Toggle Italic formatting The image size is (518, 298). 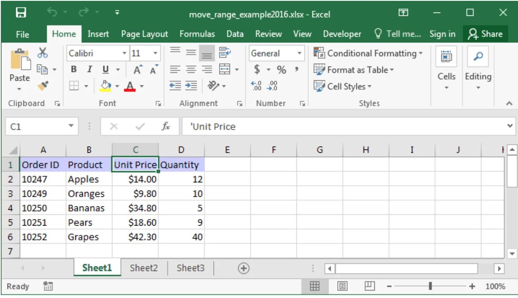(x=89, y=70)
